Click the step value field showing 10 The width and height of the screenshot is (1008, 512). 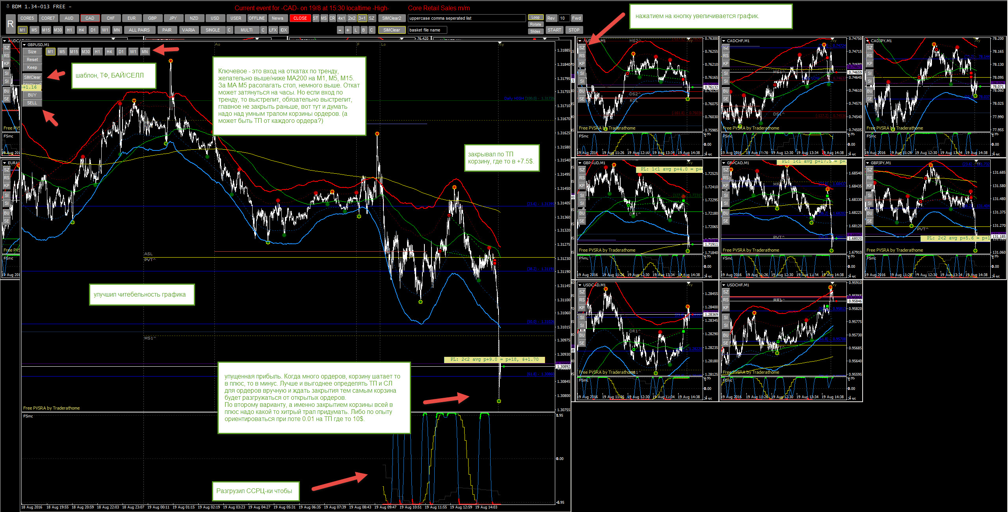click(564, 18)
